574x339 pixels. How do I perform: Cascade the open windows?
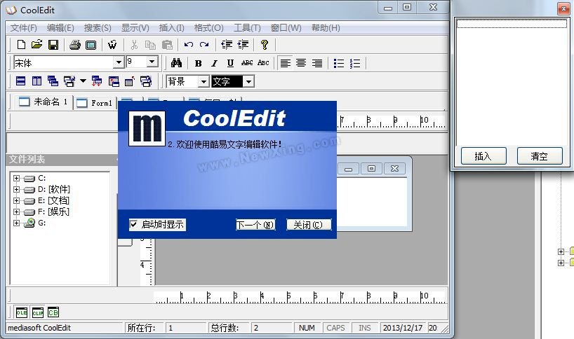click(53, 81)
